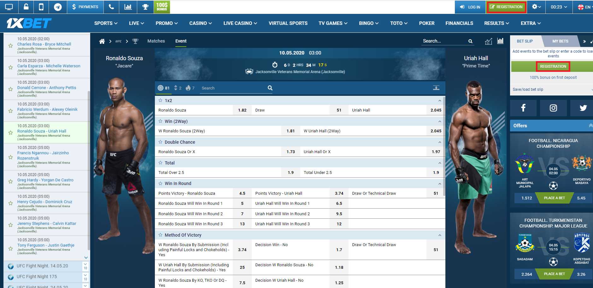Click in the markets Search field

233,88
